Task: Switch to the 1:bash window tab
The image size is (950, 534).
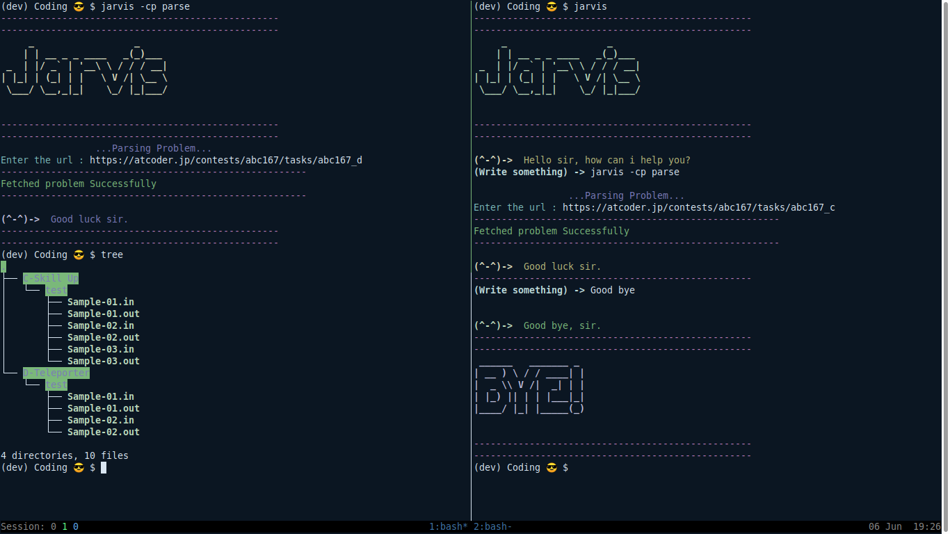Action: (449, 526)
